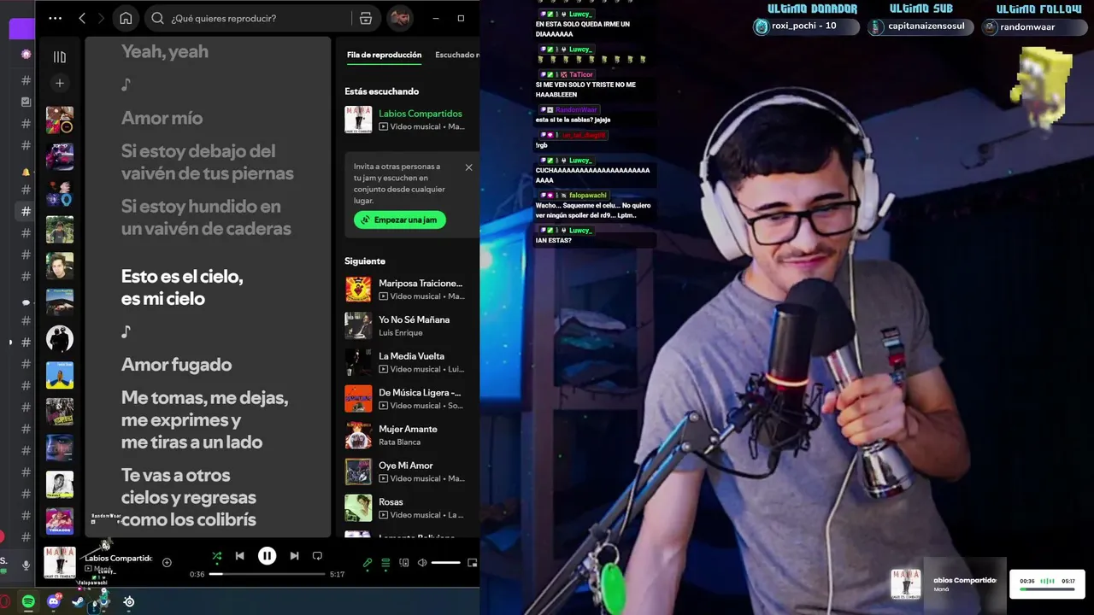Screen dimensions: 1094x615
Task: Open Discord from the taskbar
Action: click(54, 602)
